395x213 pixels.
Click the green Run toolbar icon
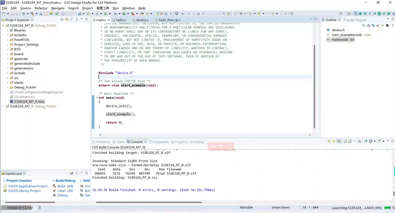click(124, 13)
